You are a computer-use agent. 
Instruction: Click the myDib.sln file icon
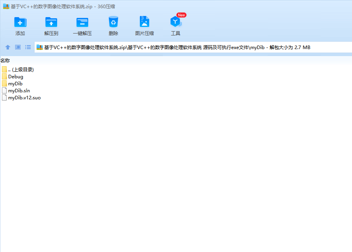tap(4, 91)
